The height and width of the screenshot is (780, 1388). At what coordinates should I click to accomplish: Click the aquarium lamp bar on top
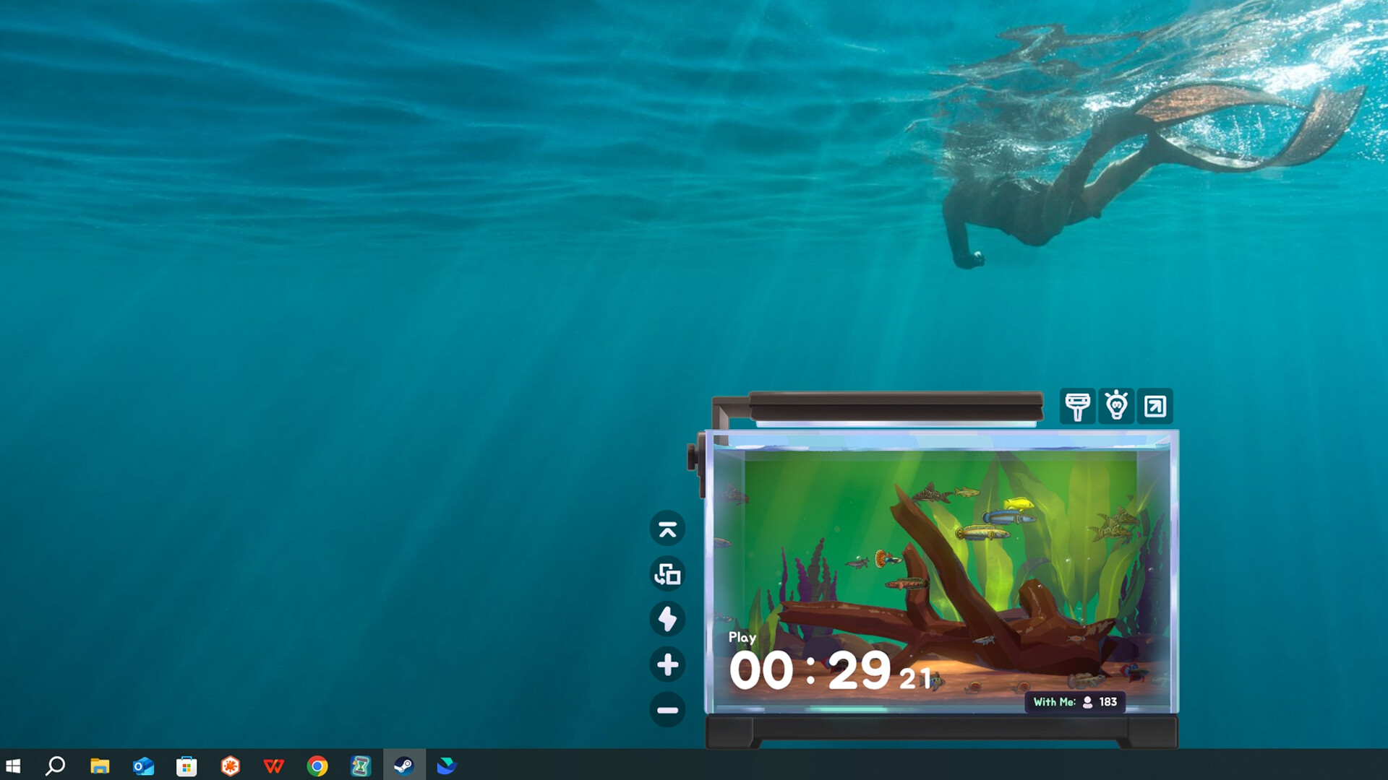coord(895,405)
